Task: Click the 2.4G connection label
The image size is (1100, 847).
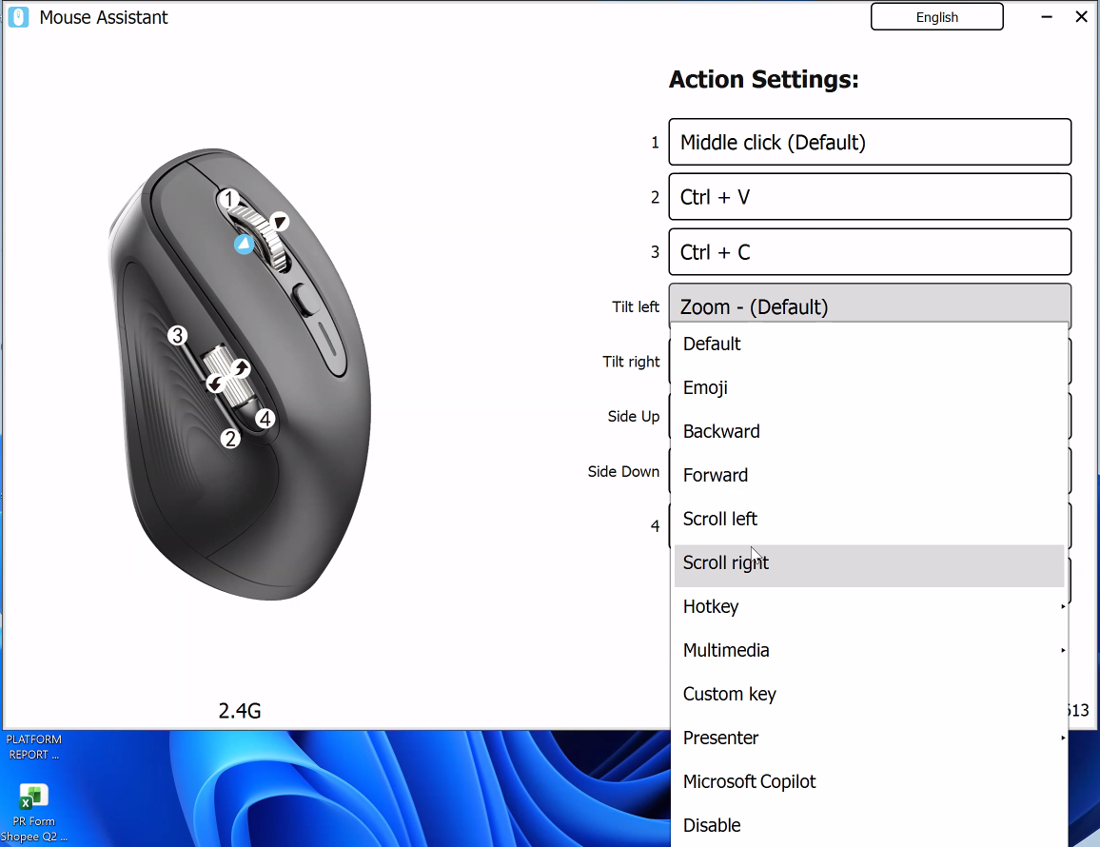Action: click(239, 711)
